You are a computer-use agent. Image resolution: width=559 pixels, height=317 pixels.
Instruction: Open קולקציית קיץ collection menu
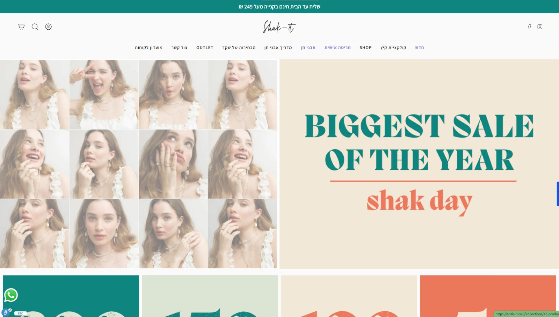point(393,47)
